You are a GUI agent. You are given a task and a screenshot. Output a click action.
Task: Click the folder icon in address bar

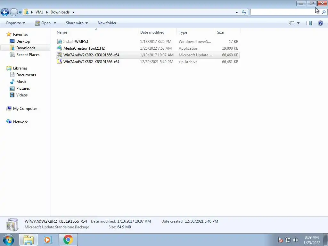point(27,12)
